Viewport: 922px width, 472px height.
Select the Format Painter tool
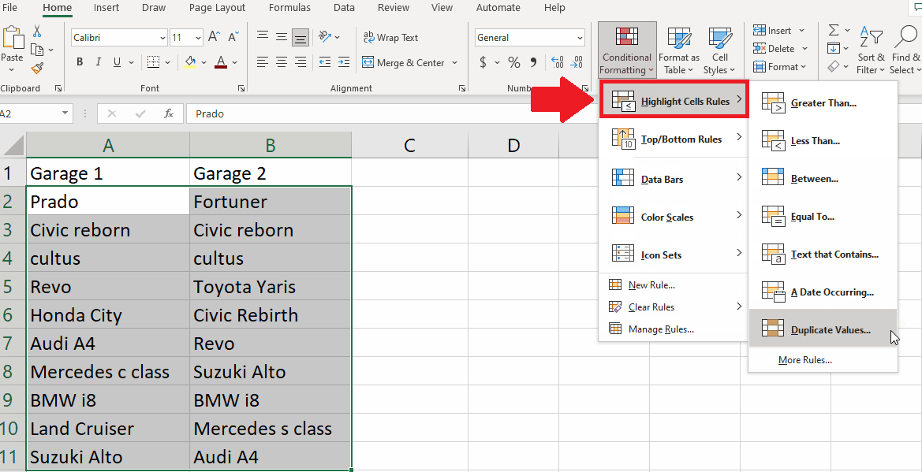tap(36, 69)
